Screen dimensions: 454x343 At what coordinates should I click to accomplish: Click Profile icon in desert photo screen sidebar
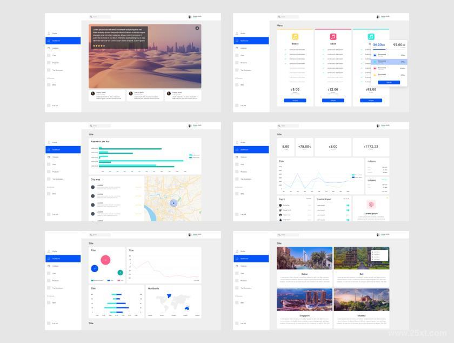point(49,34)
